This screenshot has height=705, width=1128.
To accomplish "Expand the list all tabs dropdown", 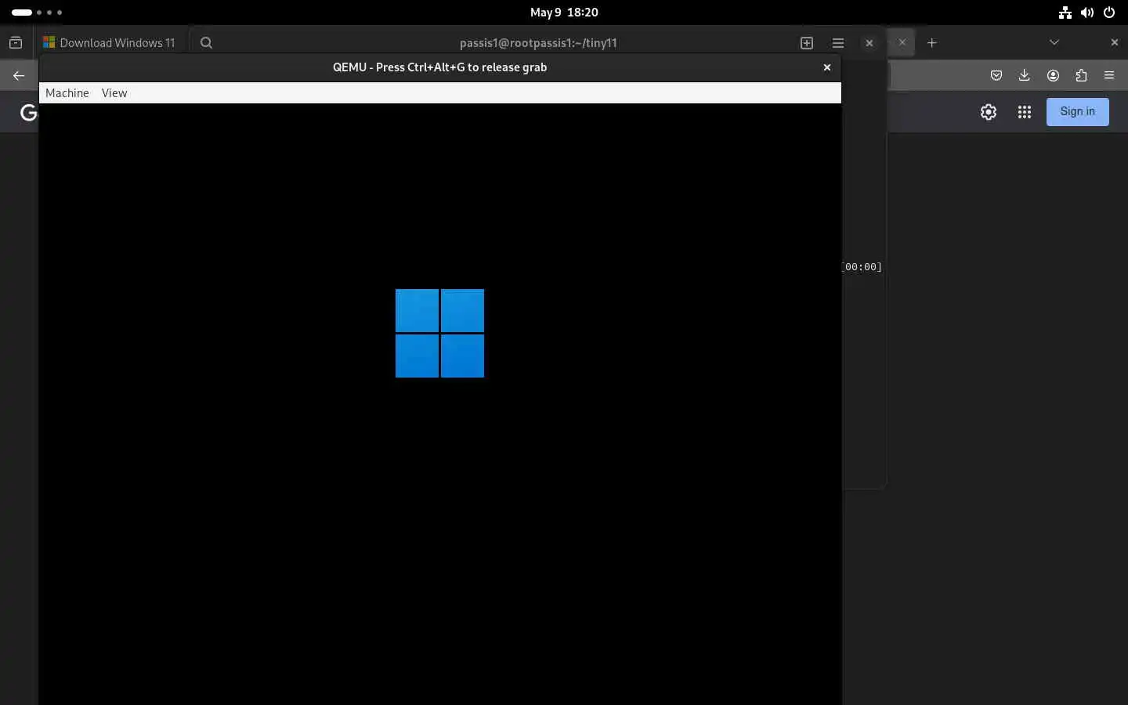I will pyautogui.click(x=1054, y=42).
